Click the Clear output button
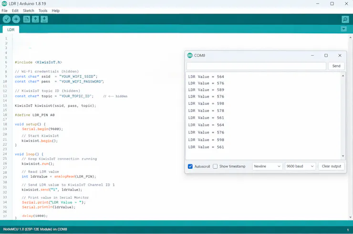Viewport: 353px width, 234px height. tap(332, 166)
